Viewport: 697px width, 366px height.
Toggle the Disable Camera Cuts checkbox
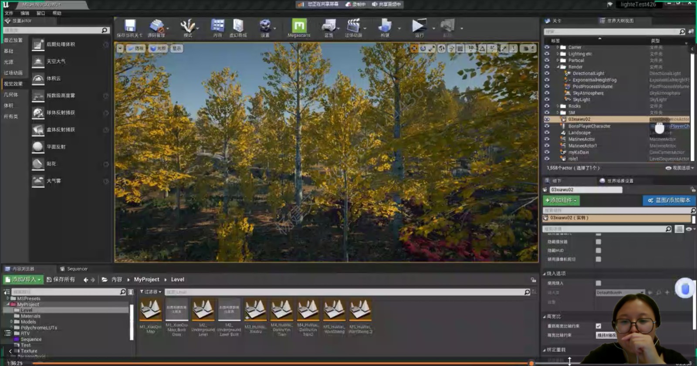click(598, 259)
